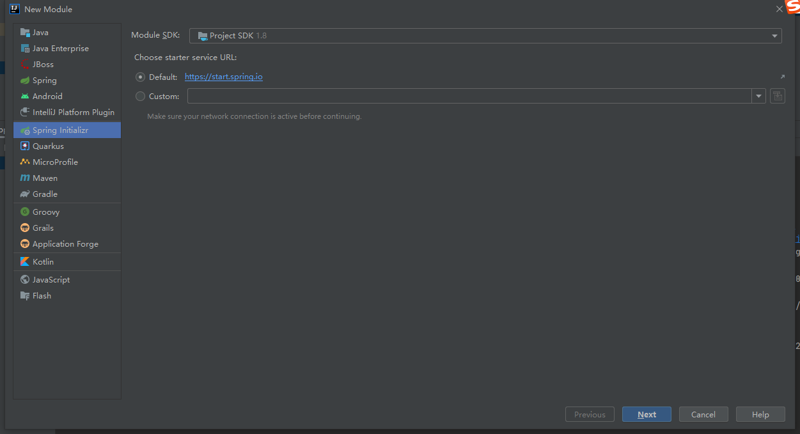Click the green Android robot icon
800x434 pixels.
tap(25, 97)
